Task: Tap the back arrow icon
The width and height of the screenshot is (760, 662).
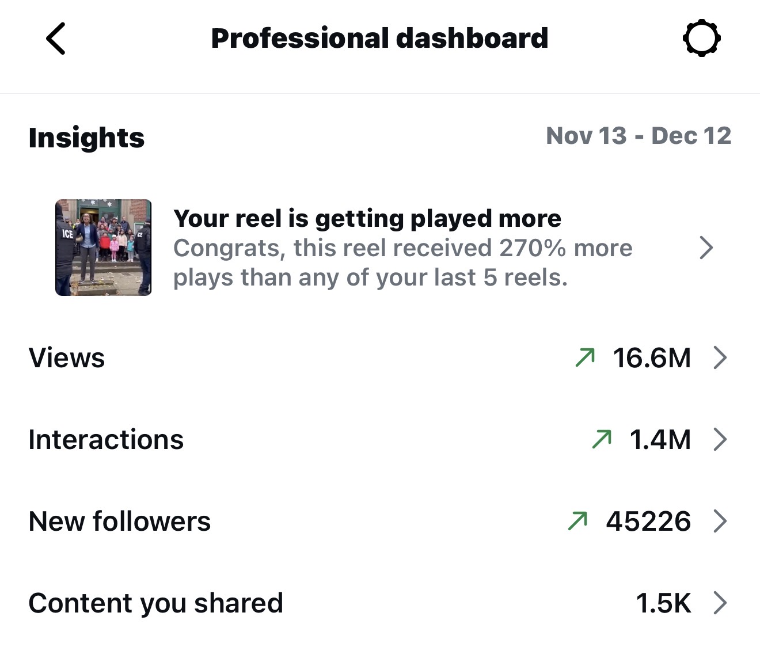Action: point(56,39)
